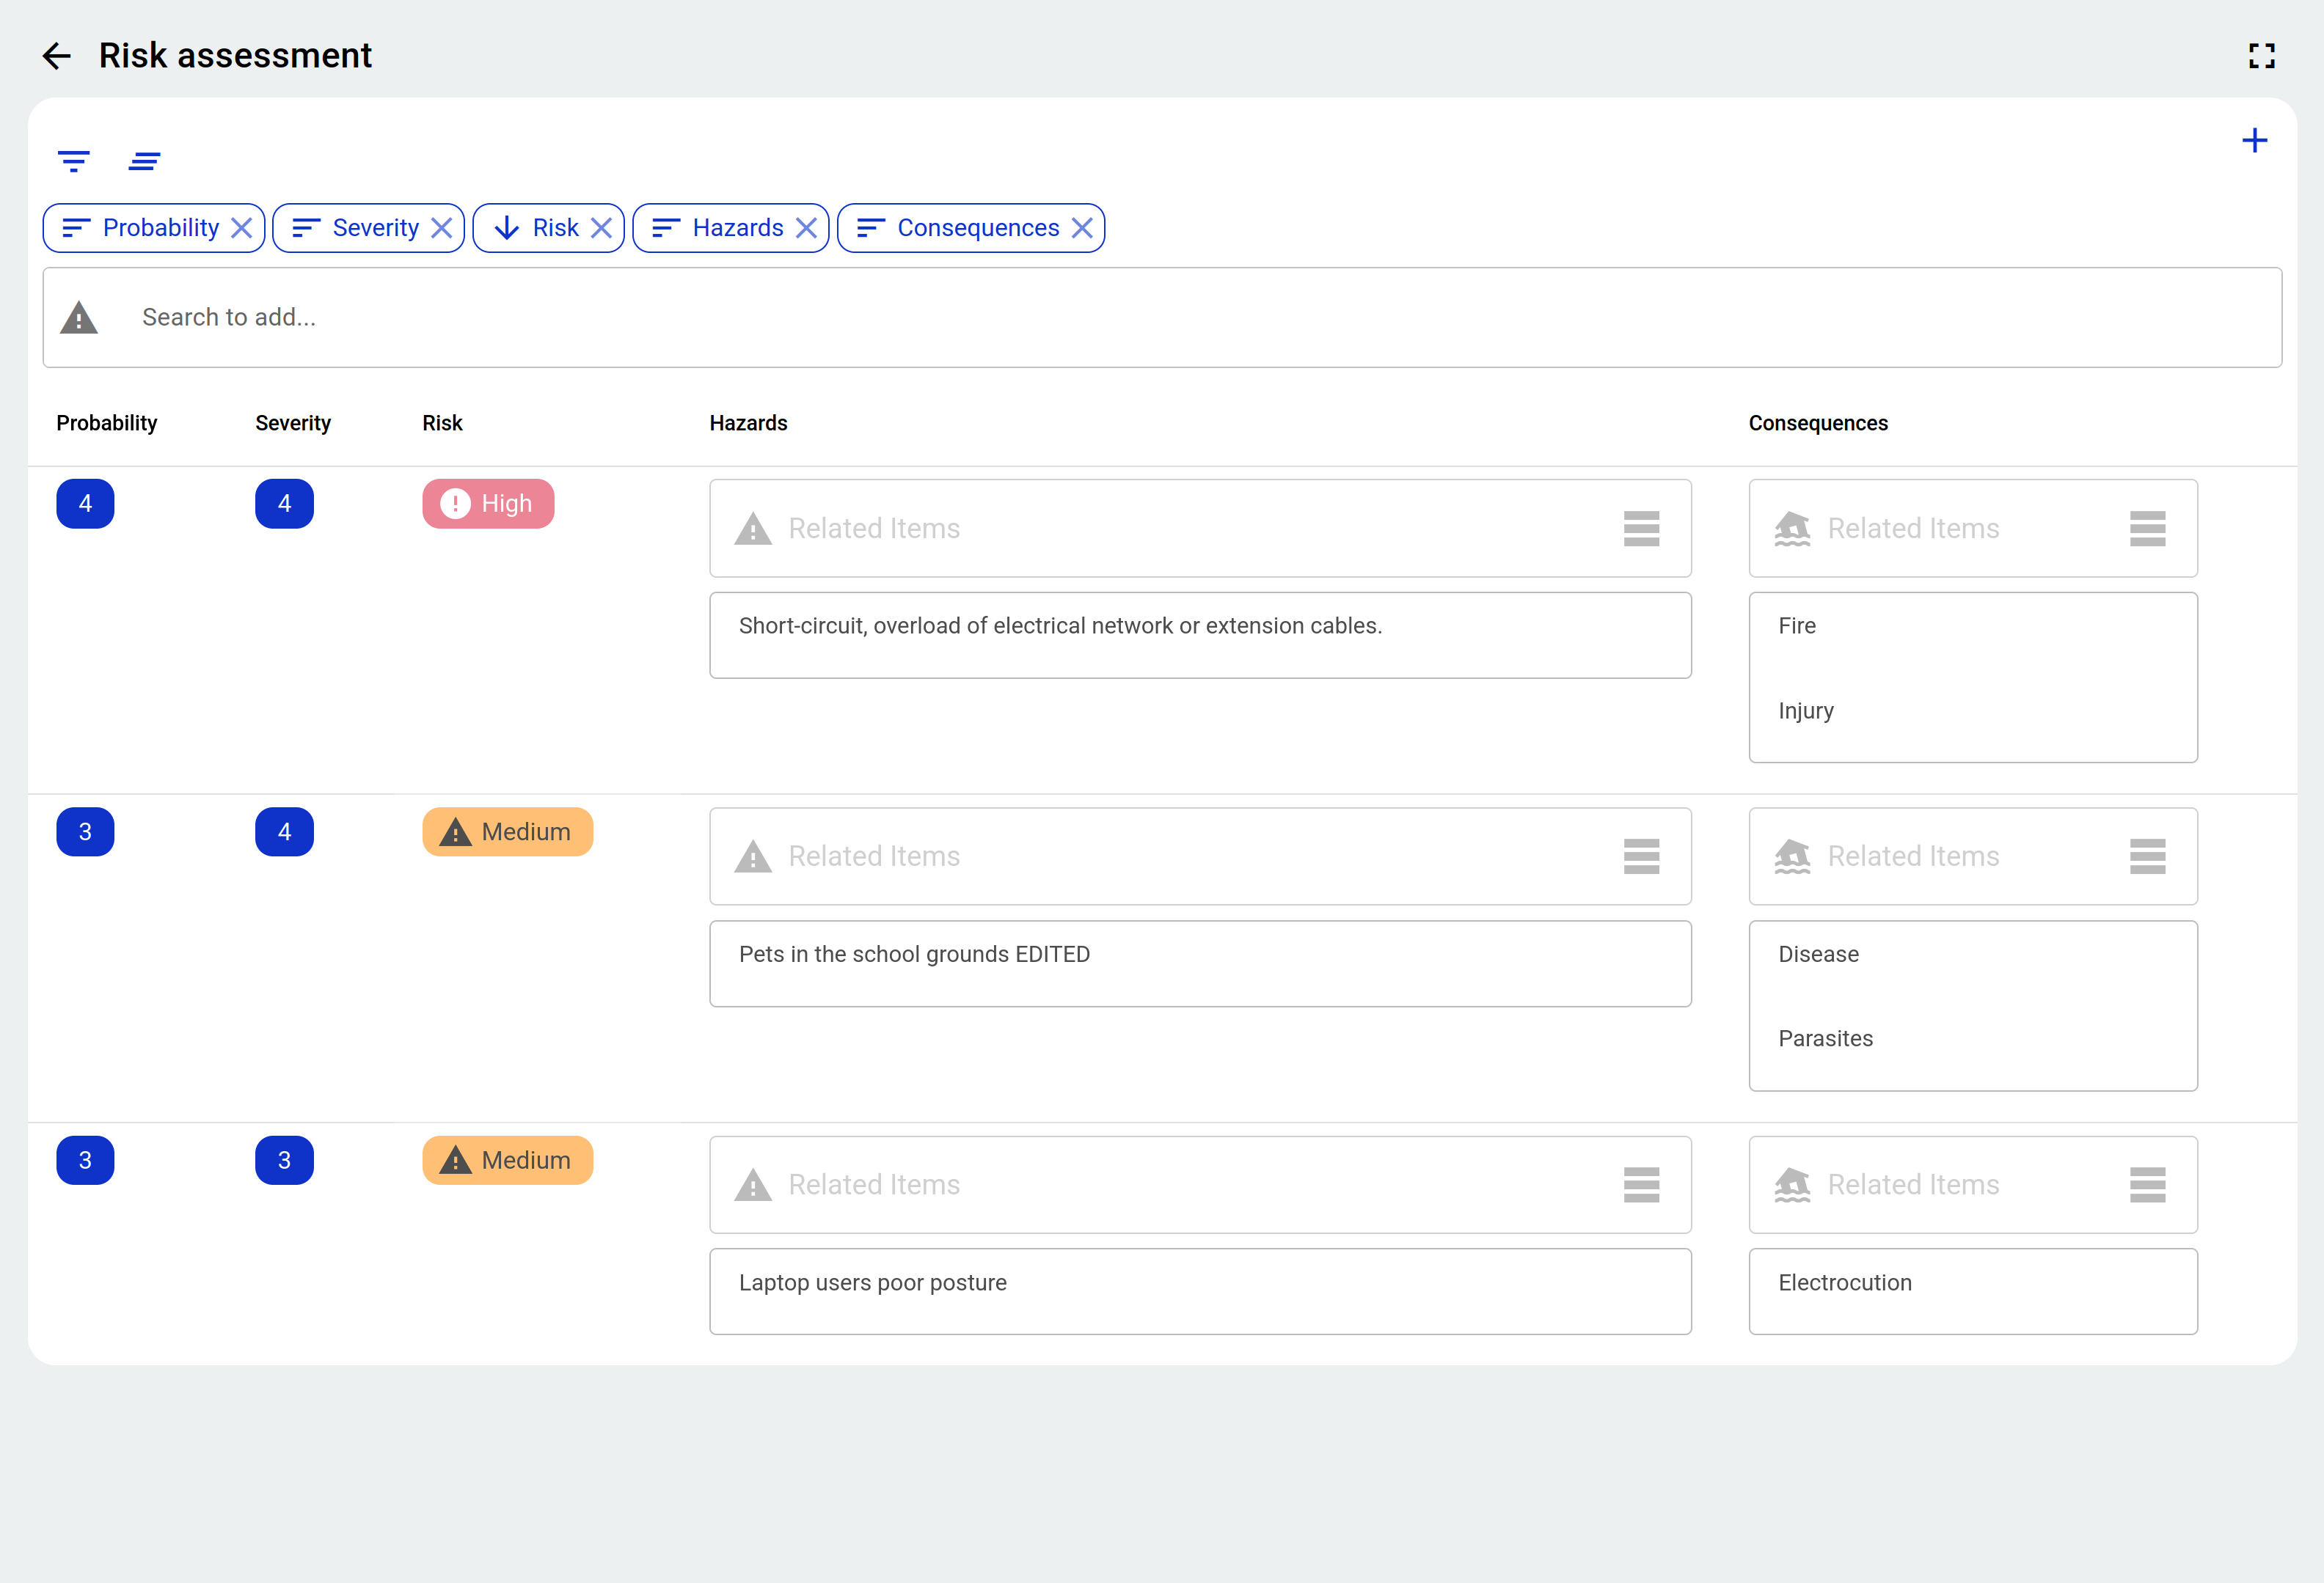
Task: Remove the Probability sort chip
Action: click(x=241, y=228)
